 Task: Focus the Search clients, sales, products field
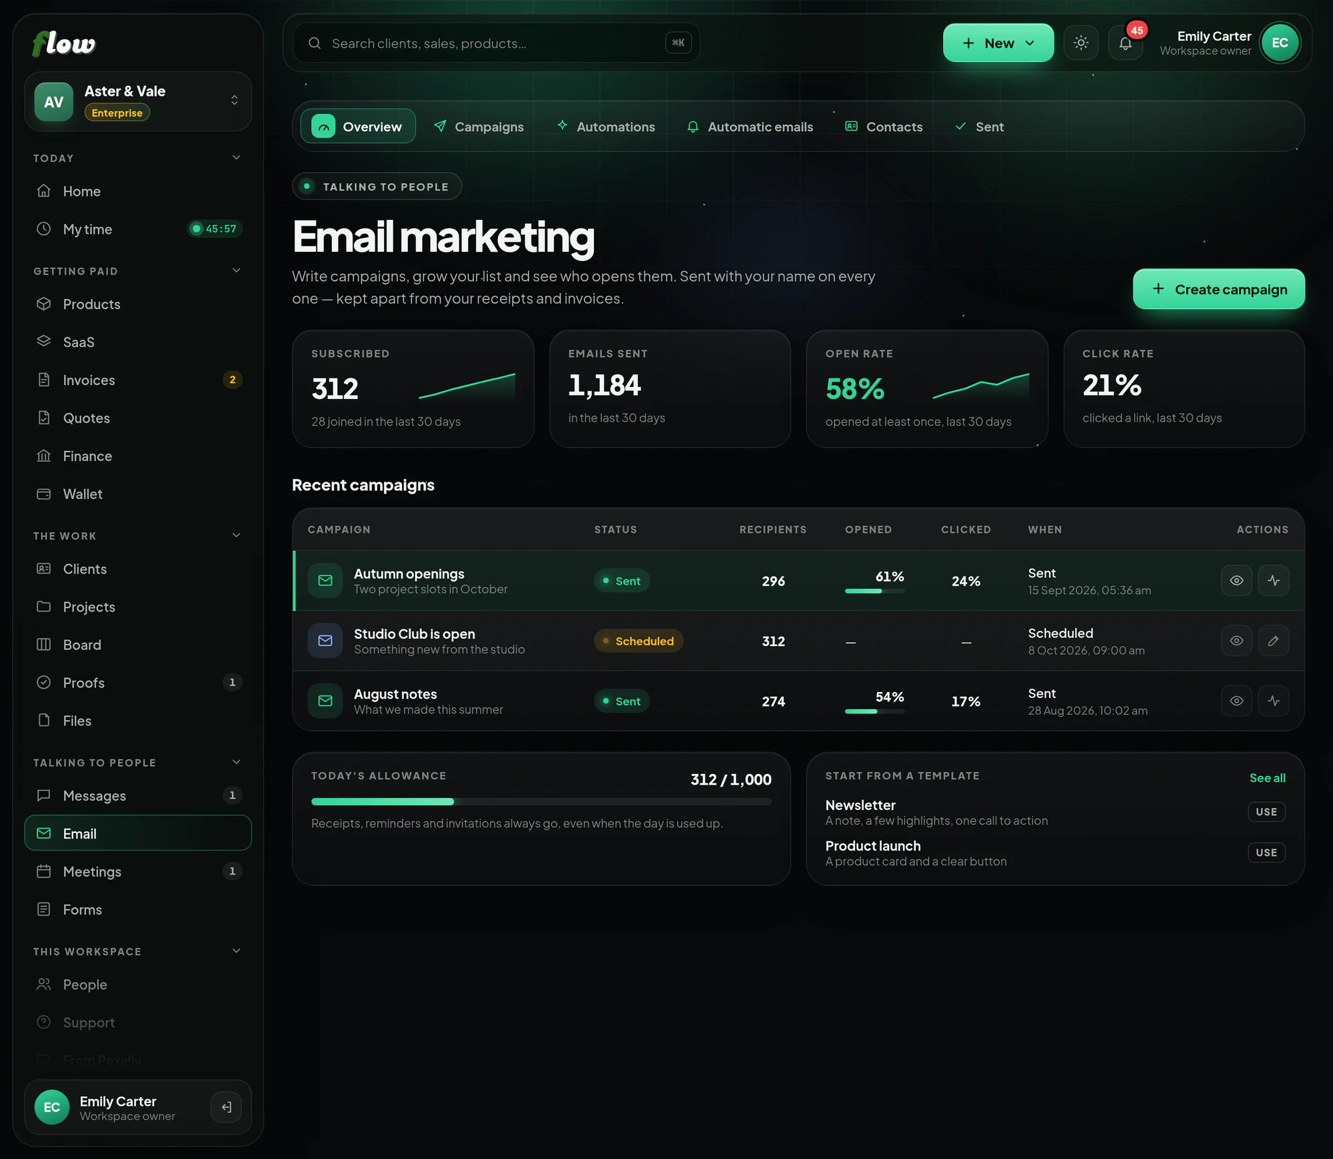pos(497,43)
